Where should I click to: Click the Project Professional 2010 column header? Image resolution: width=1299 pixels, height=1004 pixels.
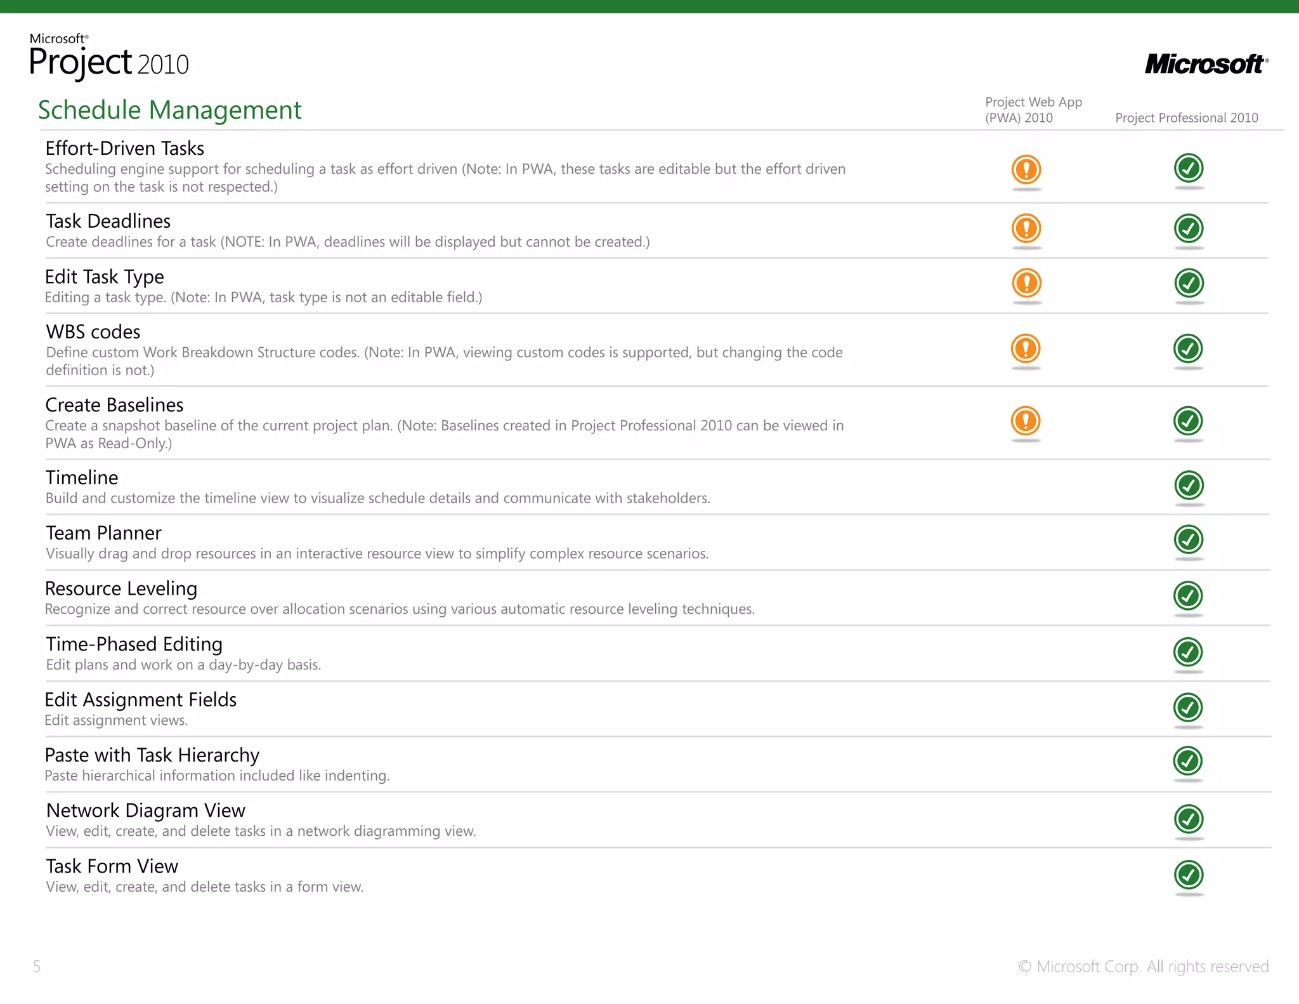(1186, 118)
